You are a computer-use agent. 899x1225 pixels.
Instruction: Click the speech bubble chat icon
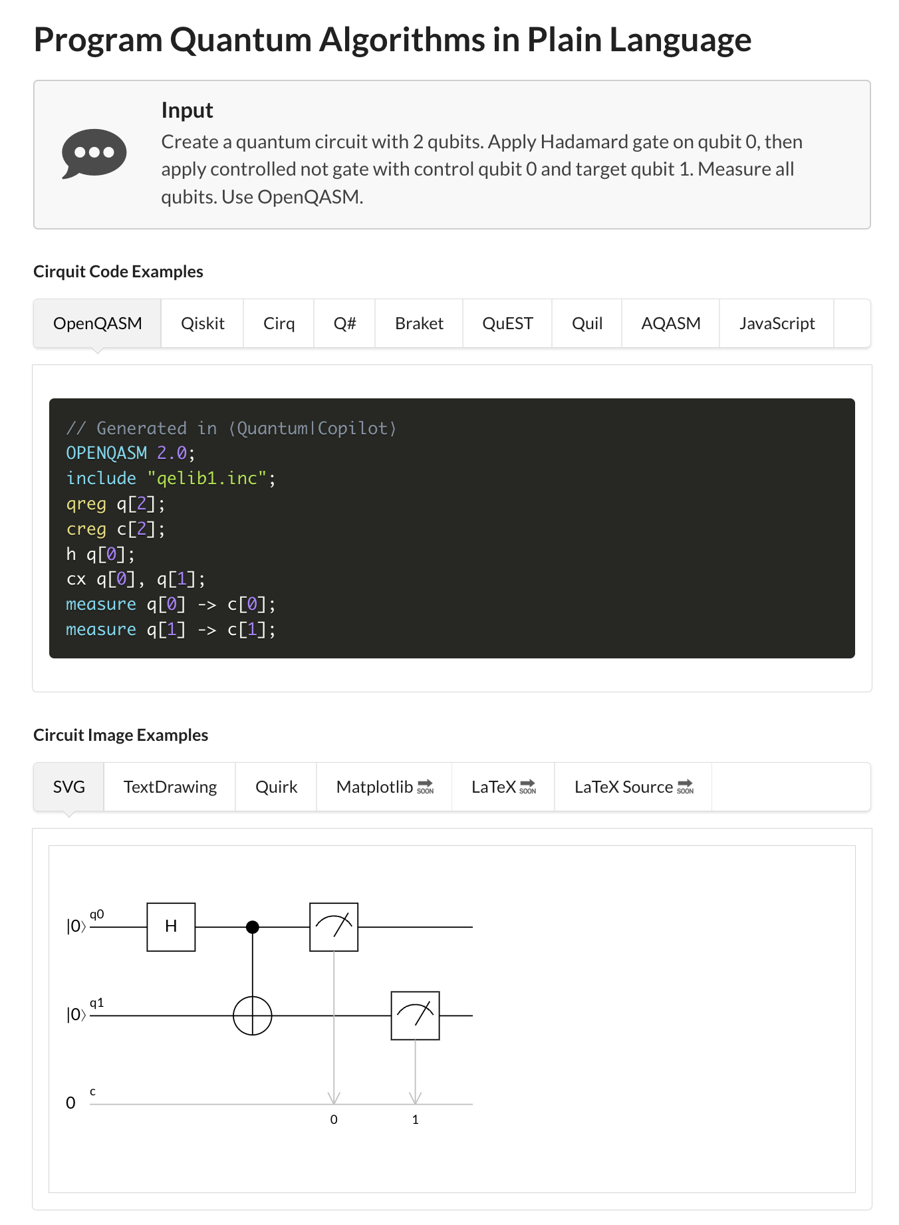[x=94, y=154]
